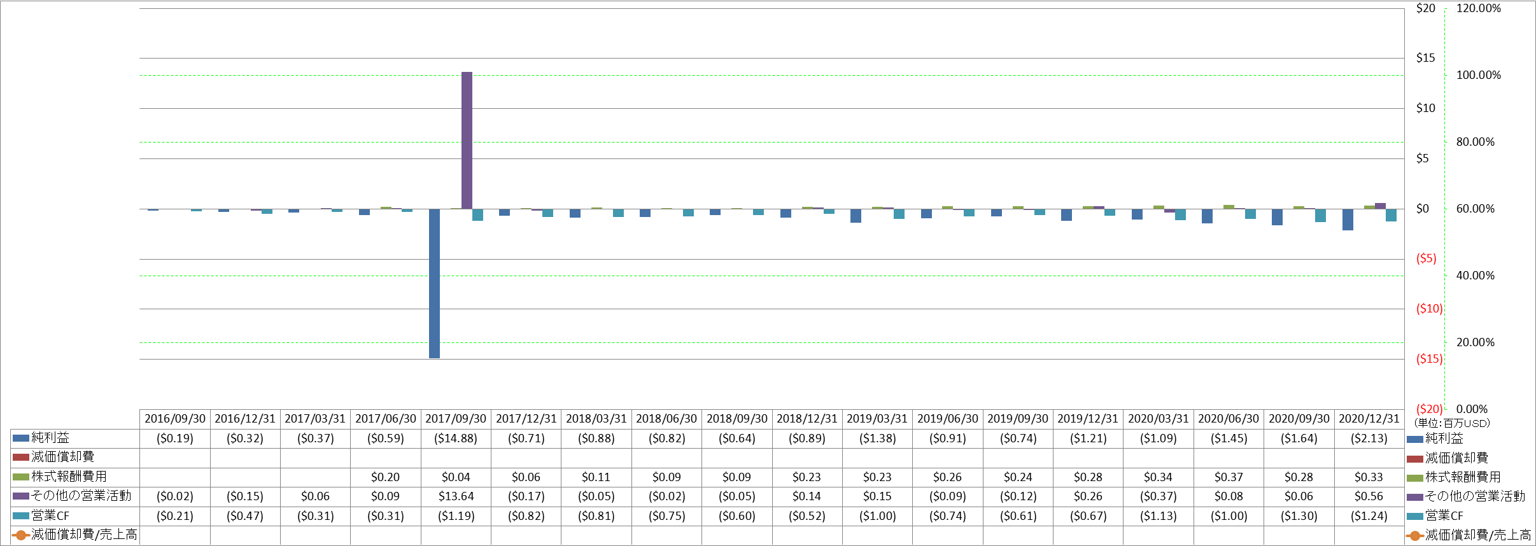
Task: Click the 営業CF value ($1.30)
Action: point(1299,516)
